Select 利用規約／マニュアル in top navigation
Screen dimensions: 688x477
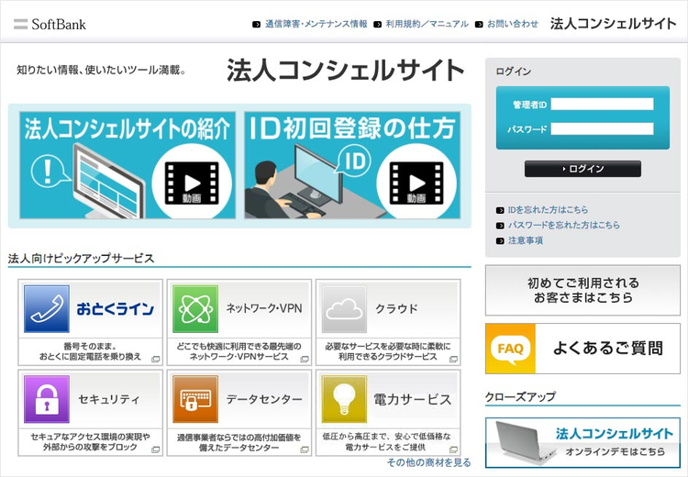coord(427,24)
